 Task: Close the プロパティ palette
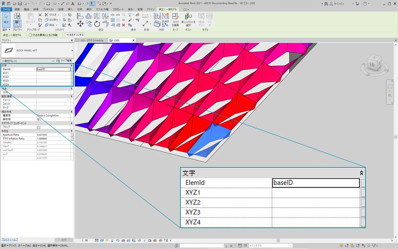[72, 40]
